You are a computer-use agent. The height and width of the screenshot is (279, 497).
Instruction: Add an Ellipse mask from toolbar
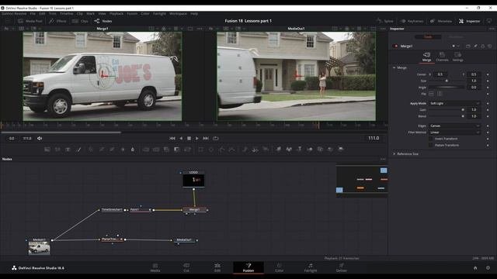(x=211, y=150)
